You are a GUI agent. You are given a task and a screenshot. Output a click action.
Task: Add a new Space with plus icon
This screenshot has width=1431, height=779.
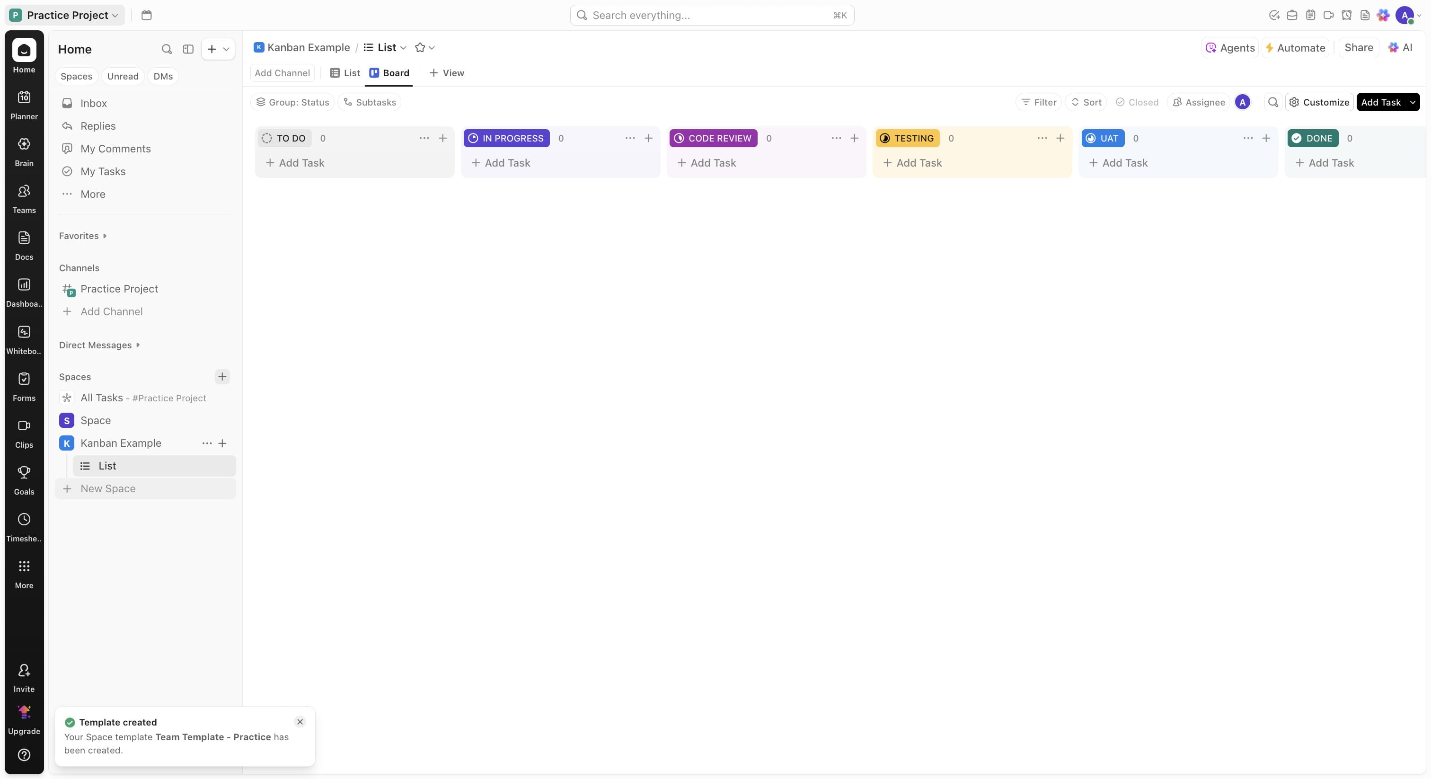222,377
